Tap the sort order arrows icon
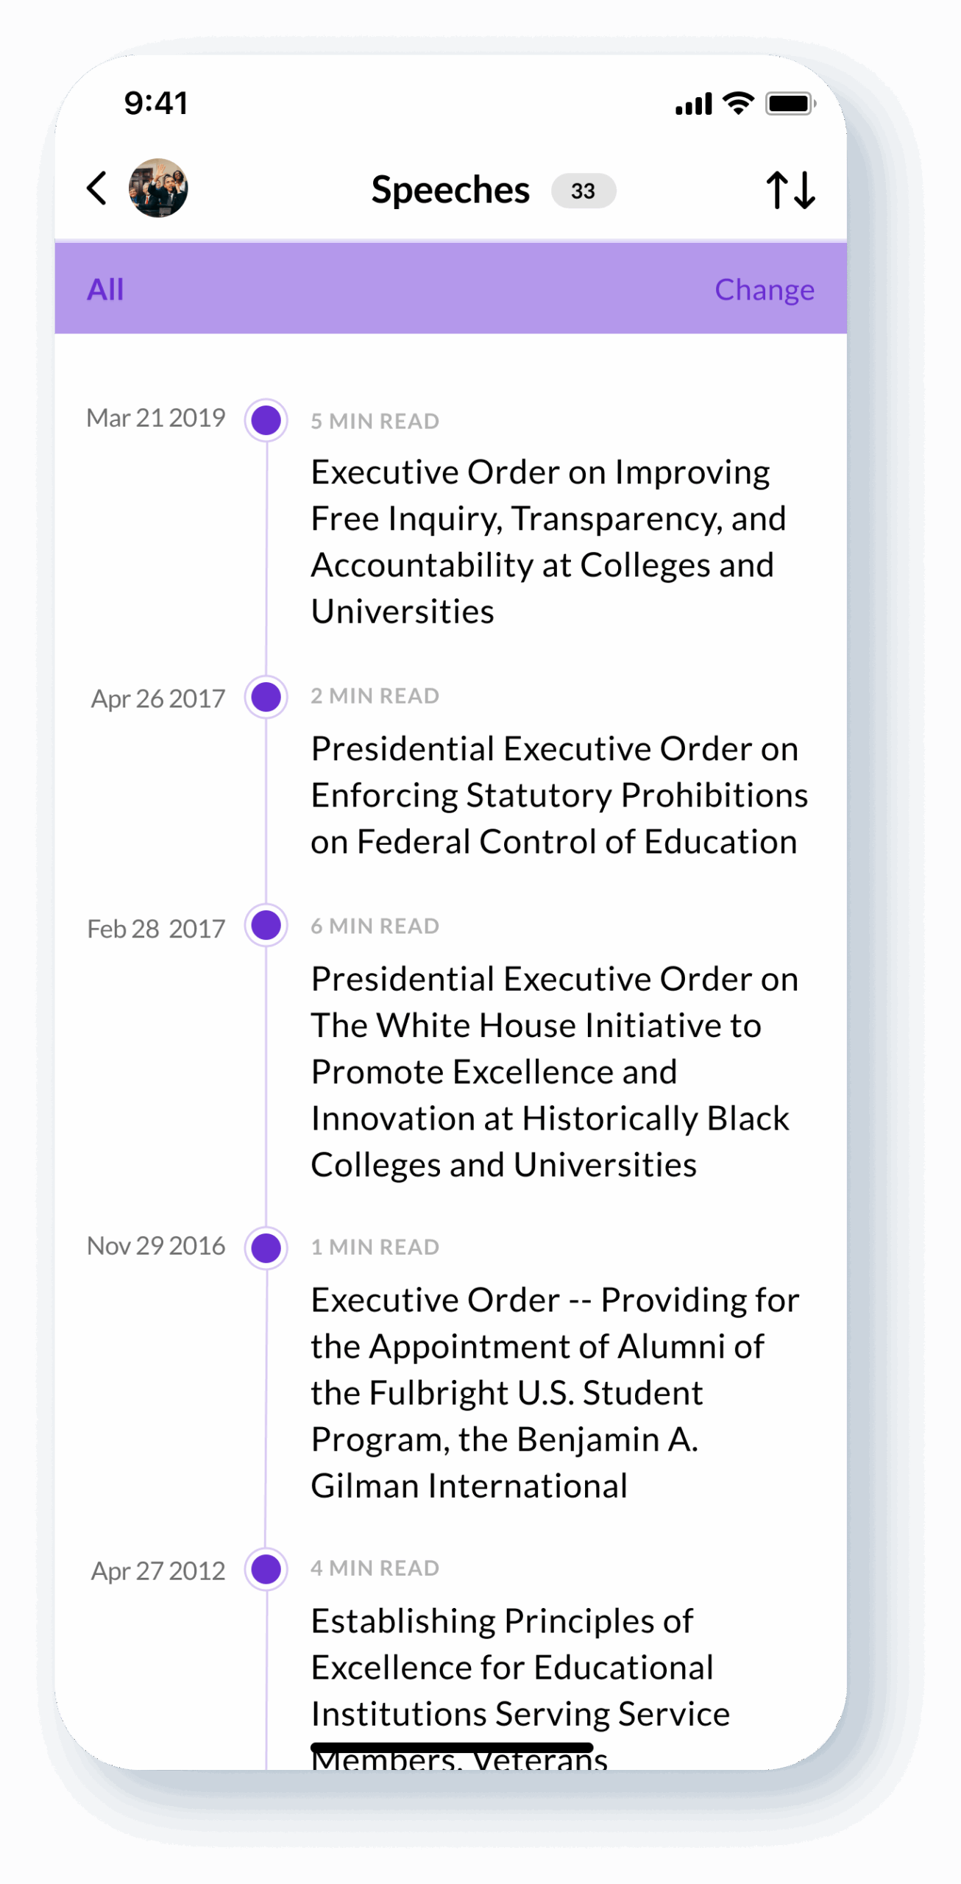The height and width of the screenshot is (1884, 961). (790, 190)
